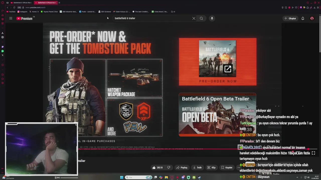The width and height of the screenshot is (321, 180).
Task: Open the Windows Start menu
Action: coord(122,177)
